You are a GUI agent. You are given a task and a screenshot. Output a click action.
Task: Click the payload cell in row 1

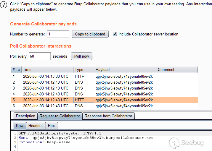pos(125,76)
